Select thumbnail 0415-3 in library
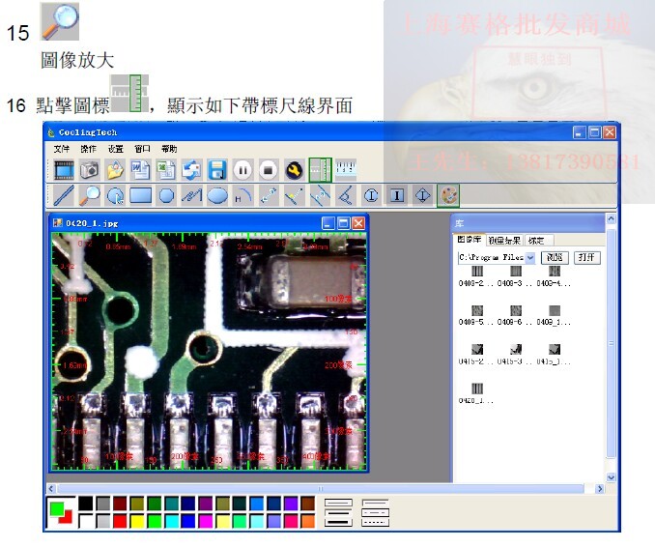 coord(515,355)
